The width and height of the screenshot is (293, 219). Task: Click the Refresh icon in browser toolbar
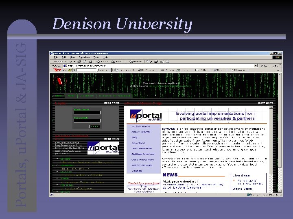(85, 62)
